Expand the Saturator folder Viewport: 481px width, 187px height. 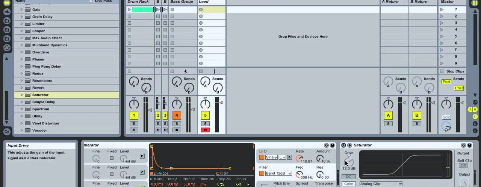22,95
